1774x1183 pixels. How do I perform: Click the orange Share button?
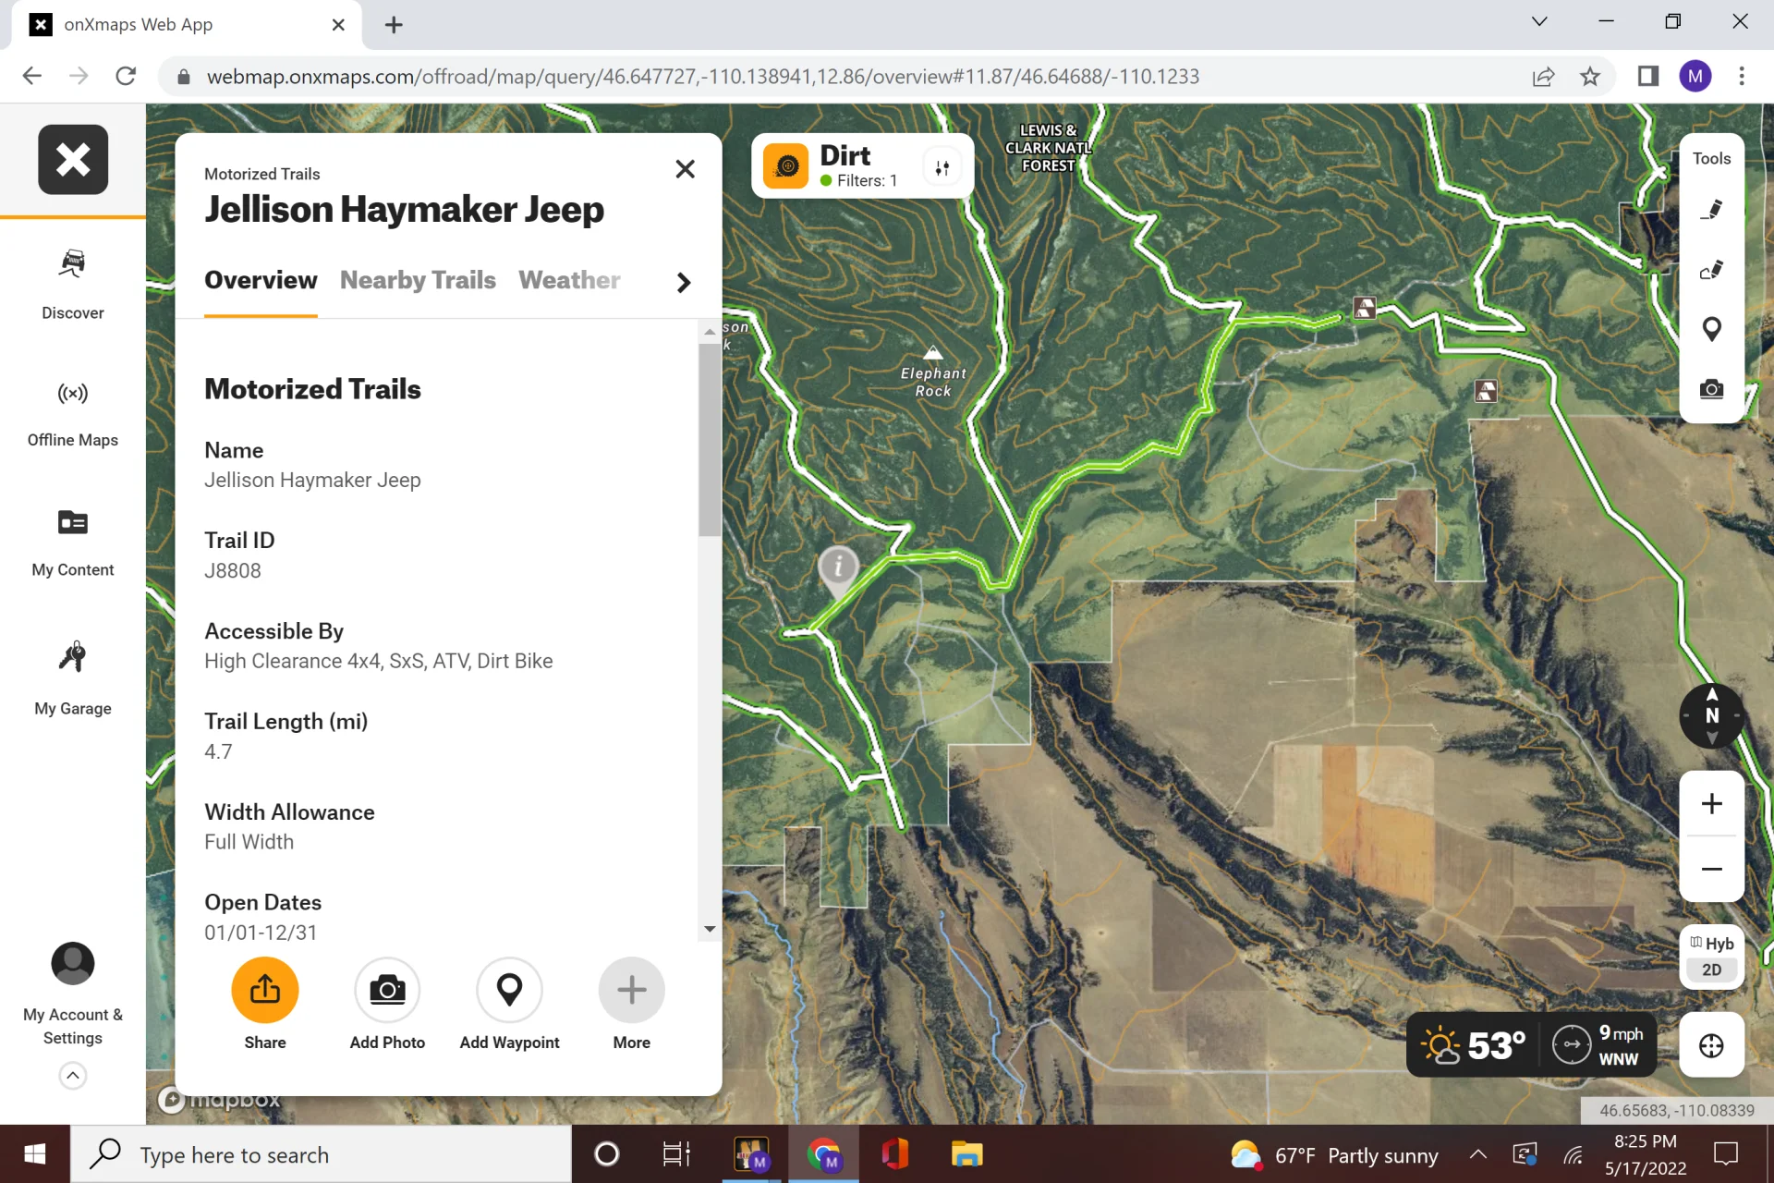[265, 990]
